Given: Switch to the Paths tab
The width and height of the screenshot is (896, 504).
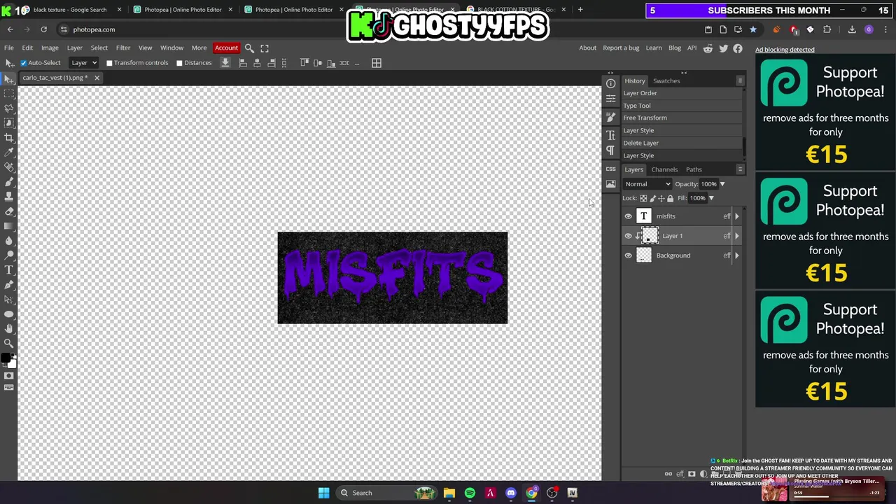Looking at the screenshot, I should pos(694,169).
